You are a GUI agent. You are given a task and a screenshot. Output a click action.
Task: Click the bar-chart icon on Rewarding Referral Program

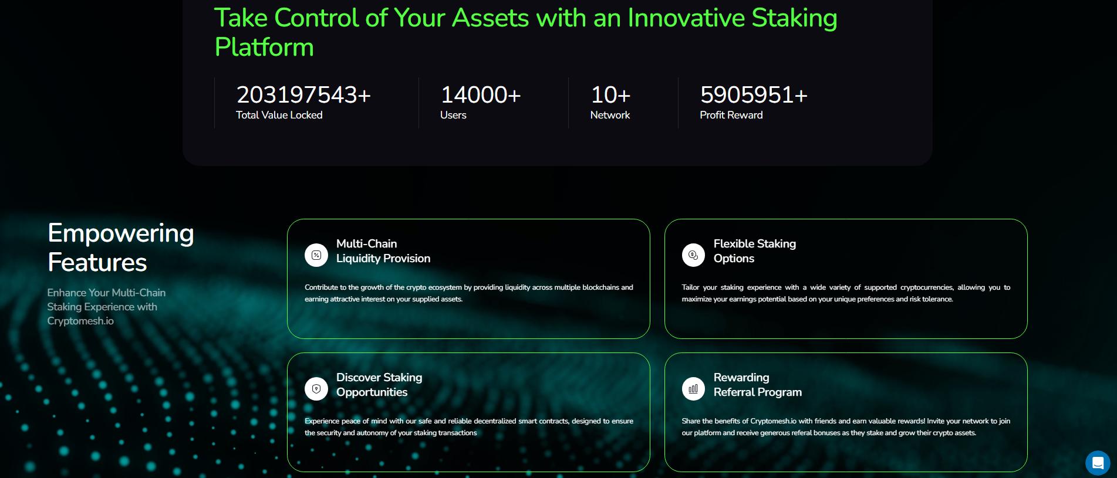click(x=693, y=388)
